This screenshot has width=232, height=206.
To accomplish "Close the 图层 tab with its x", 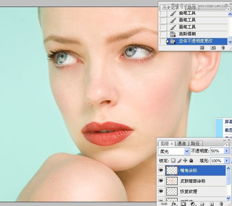I will [x=172, y=144].
